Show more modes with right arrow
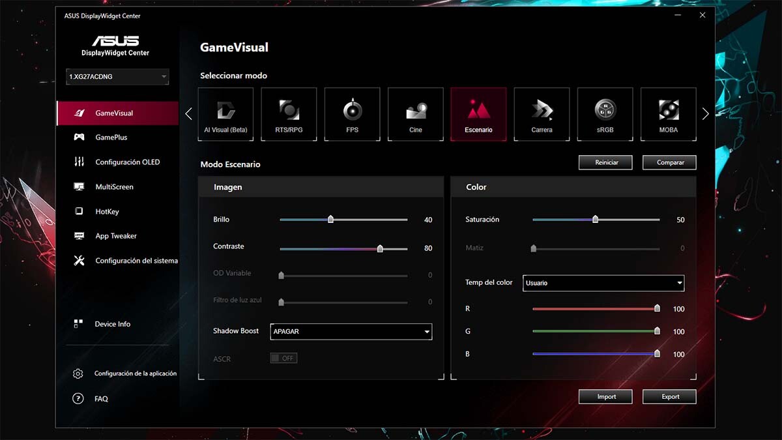782x440 pixels. click(x=705, y=114)
